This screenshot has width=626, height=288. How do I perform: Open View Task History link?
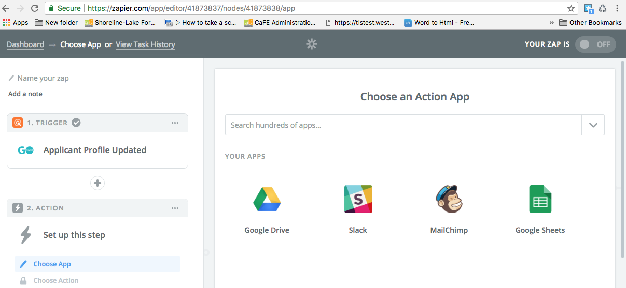(x=145, y=44)
